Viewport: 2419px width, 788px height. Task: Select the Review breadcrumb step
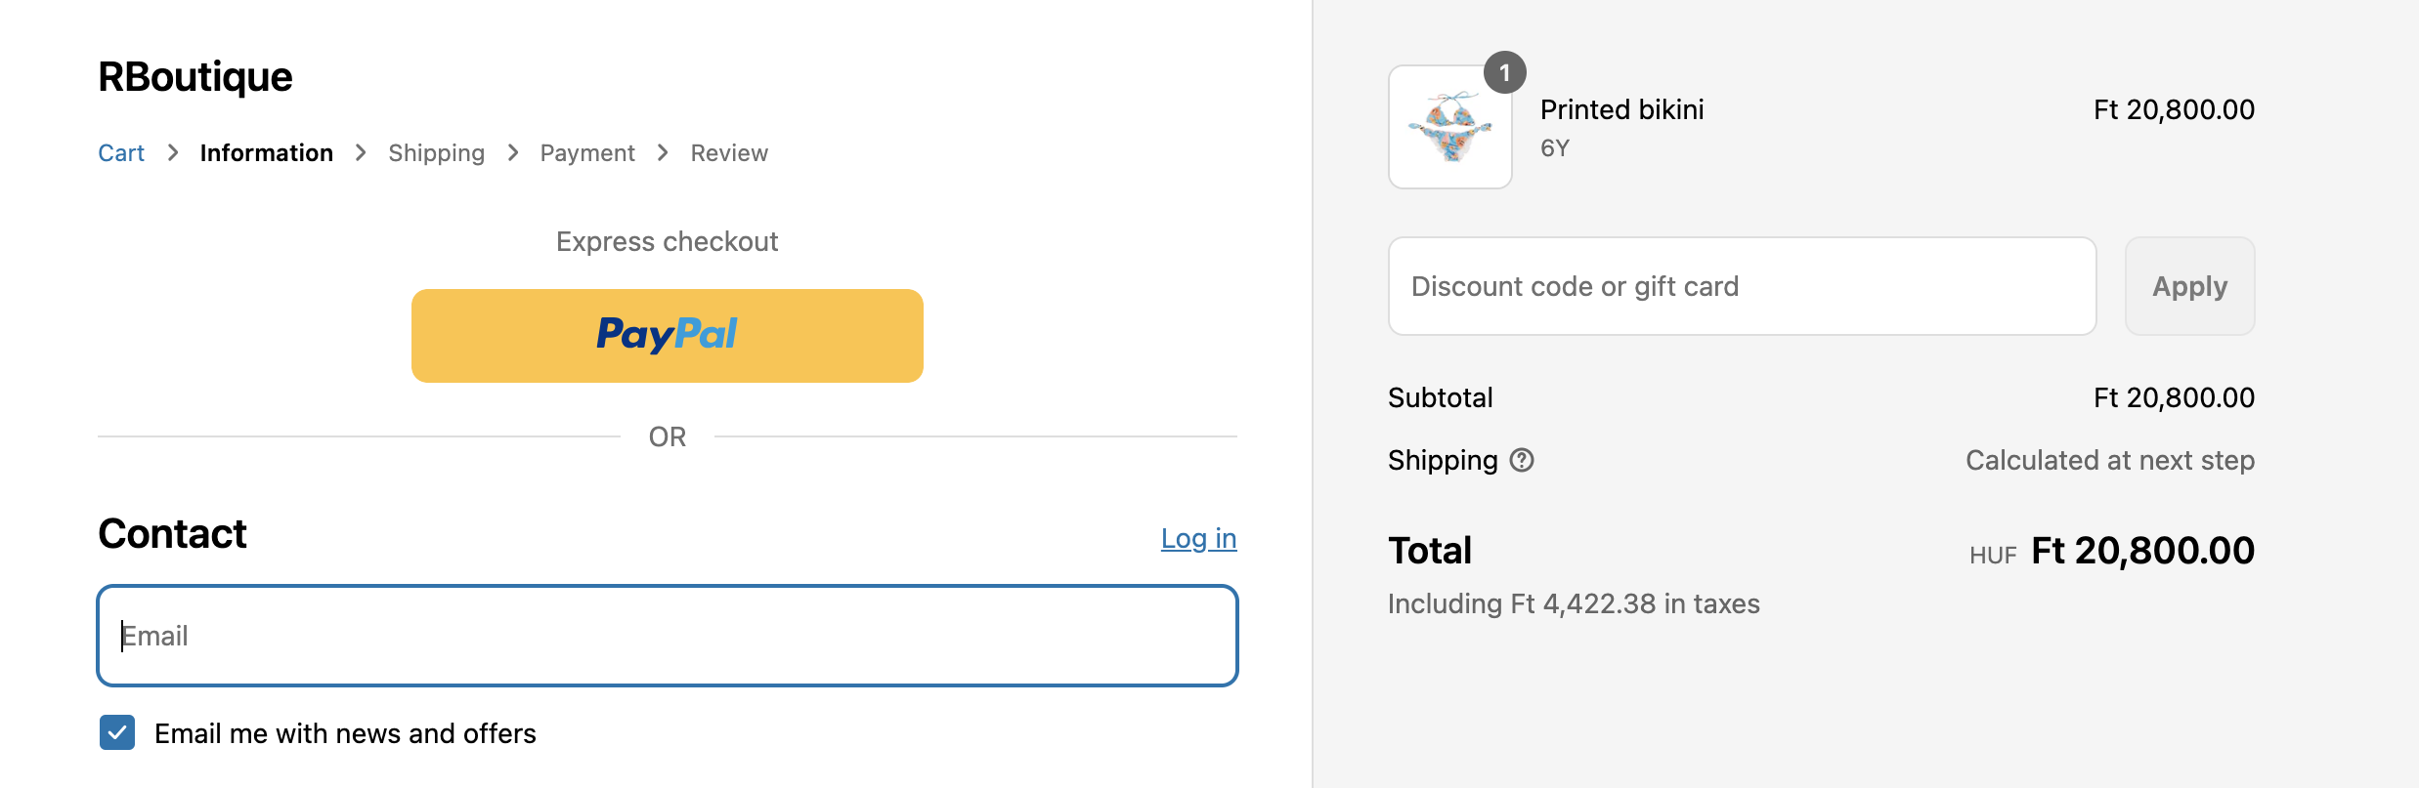pyautogui.click(x=729, y=153)
